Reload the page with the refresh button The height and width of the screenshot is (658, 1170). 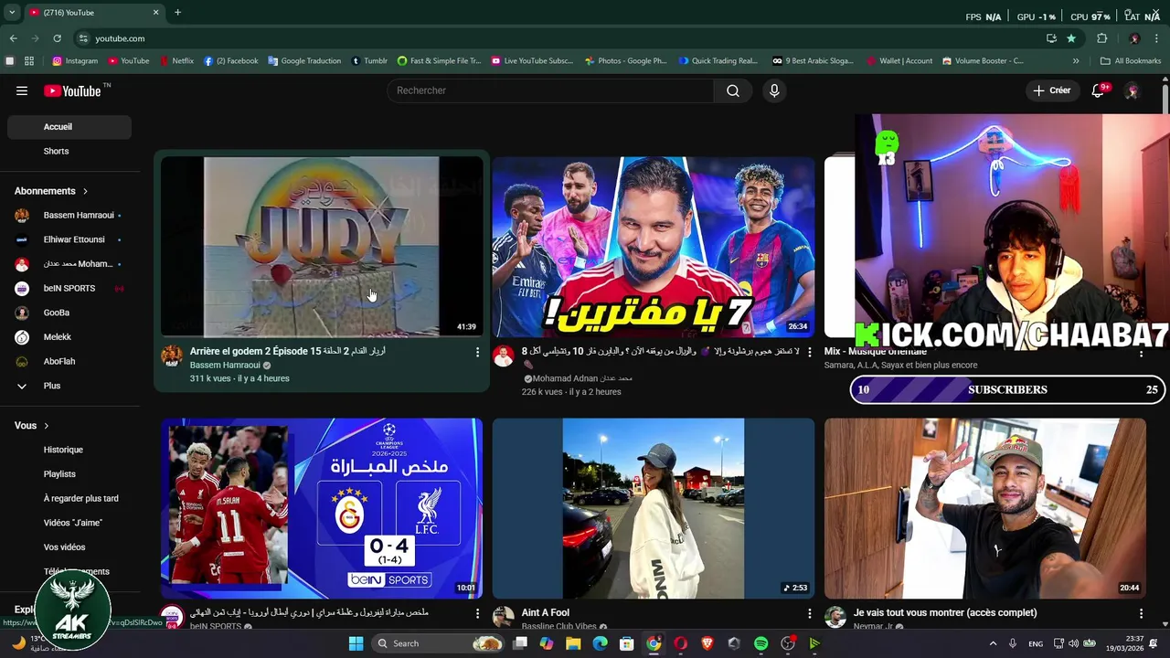(57, 38)
